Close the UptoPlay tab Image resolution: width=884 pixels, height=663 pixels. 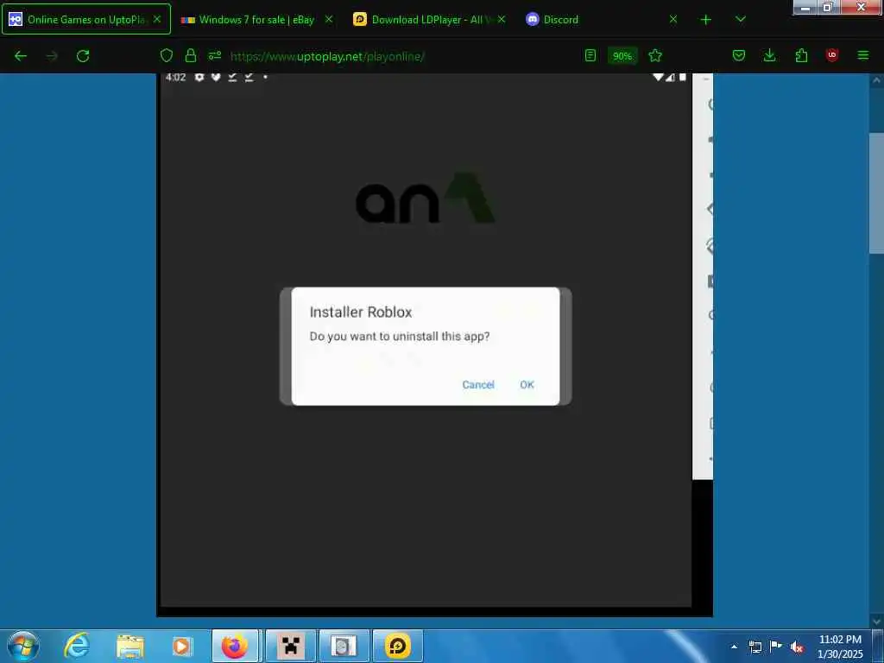(x=157, y=19)
